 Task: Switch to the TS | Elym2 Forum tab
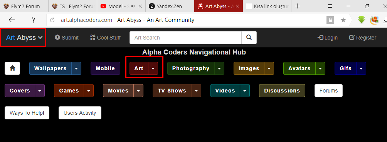[73, 7]
